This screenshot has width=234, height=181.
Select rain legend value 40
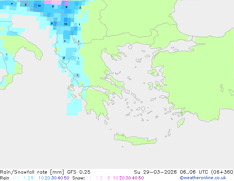60,178
